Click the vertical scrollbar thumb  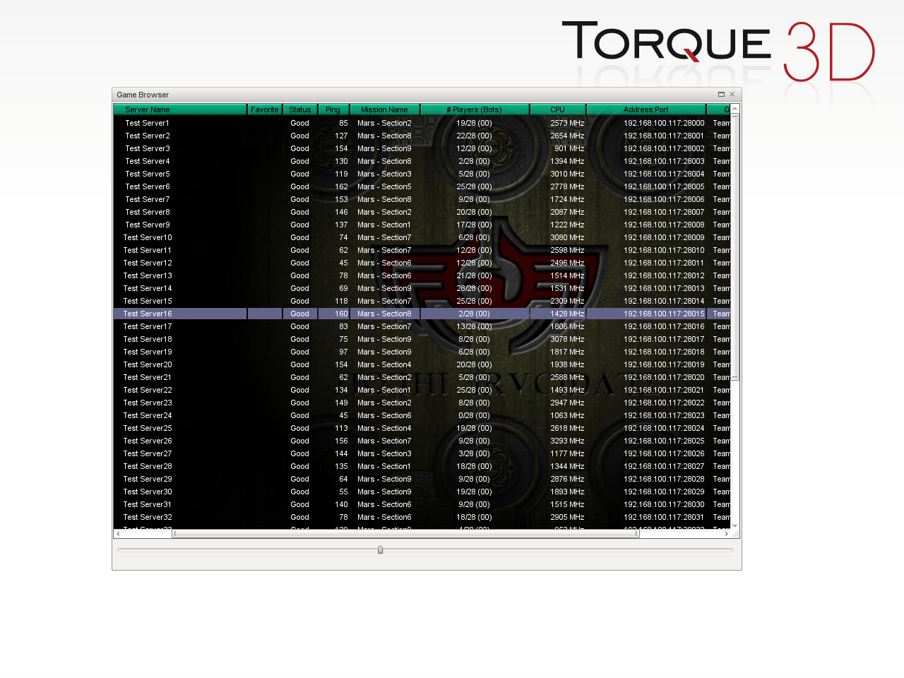pyautogui.click(x=734, y=247)
